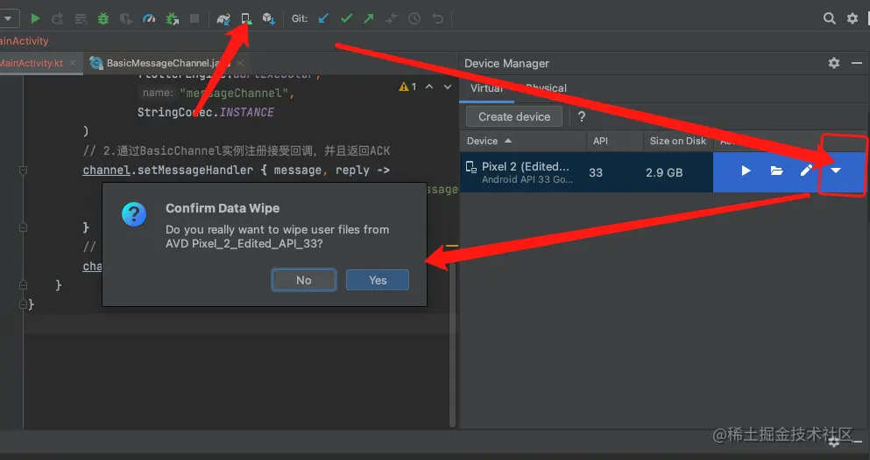Click the Stop square icon in toolbar
This screenshot has height=460, width=870.
(x=195, y=19)
